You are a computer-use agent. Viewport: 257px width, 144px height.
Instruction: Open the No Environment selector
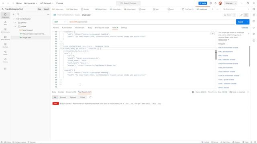point(236,9)
